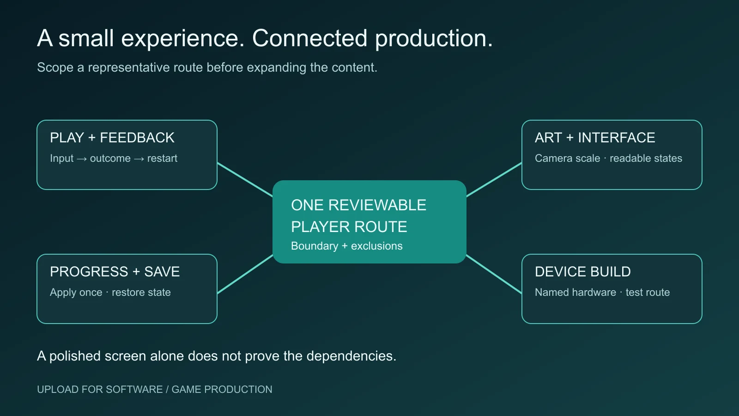Select the 'PROGRESS + SAVE' heading
The image size is (739, 416).
pos(115,272)
